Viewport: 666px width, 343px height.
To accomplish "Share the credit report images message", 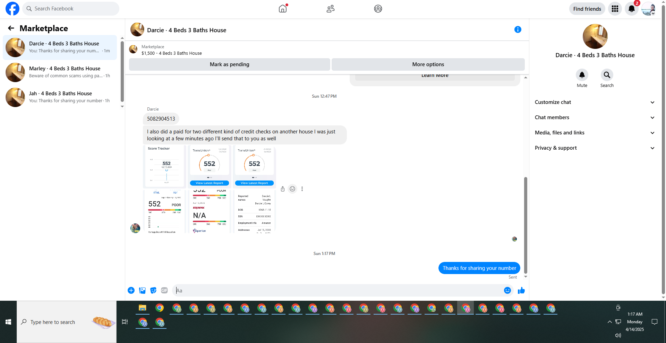I will [283, 189].
